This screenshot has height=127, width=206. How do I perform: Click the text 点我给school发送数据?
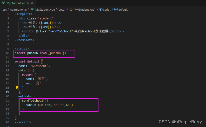click(91, 31)
